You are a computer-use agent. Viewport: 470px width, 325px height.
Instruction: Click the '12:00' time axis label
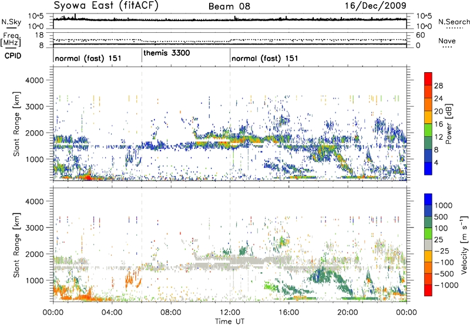(230, 312)
